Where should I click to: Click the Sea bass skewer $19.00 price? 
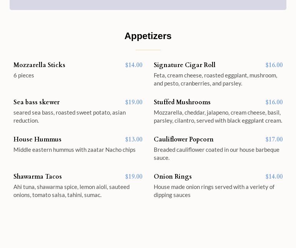pos(133,102)
